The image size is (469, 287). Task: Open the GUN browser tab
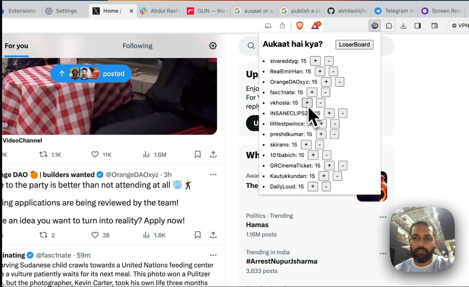click(206, 11)
